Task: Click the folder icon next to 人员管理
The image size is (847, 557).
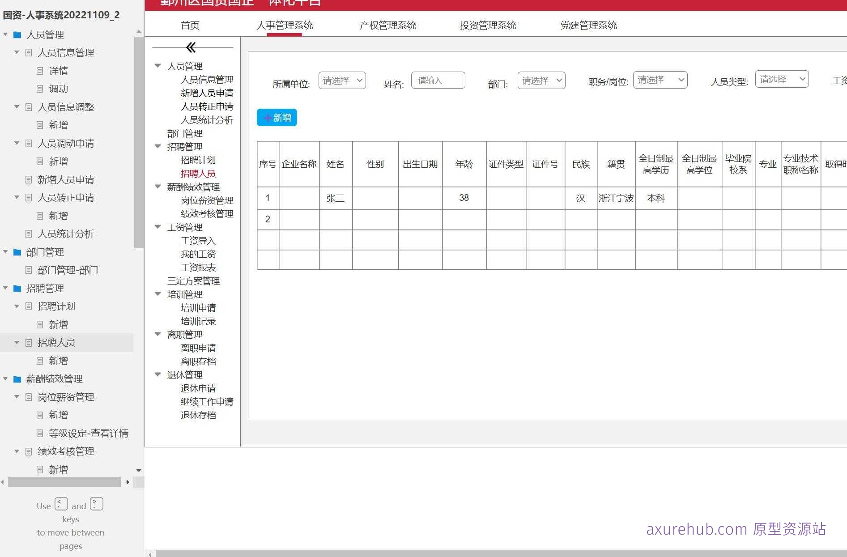Action: point(17,34)
